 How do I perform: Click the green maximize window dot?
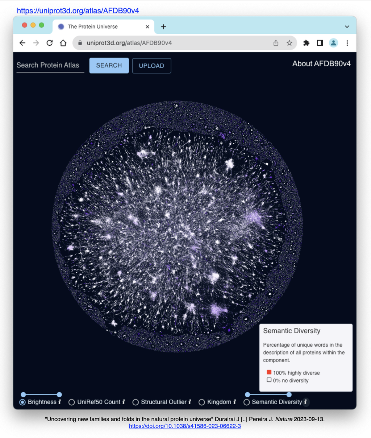[x=41, y=25]
